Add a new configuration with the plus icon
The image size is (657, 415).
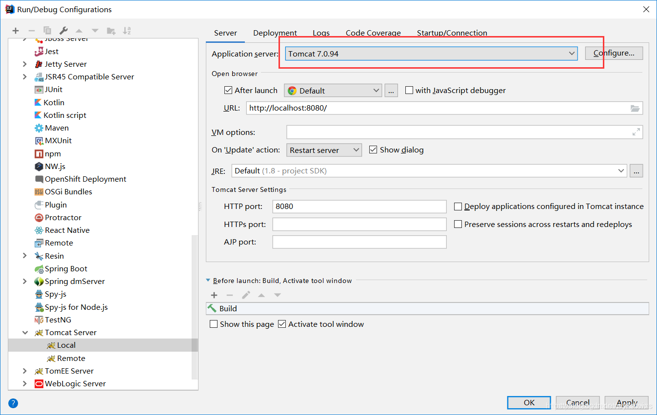16,31
